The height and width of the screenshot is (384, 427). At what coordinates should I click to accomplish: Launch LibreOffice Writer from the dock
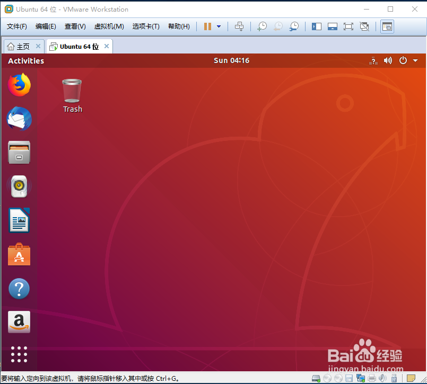click(x=19, y=220)
